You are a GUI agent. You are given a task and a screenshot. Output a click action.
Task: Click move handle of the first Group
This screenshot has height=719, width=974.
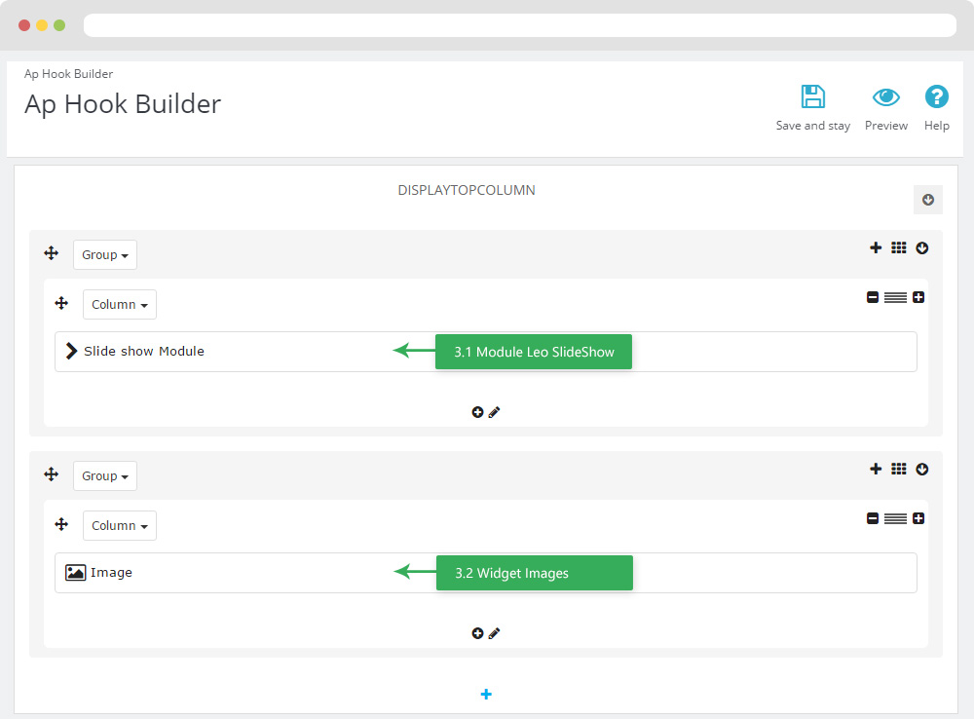pyautogui.click(x=52, y=253)
